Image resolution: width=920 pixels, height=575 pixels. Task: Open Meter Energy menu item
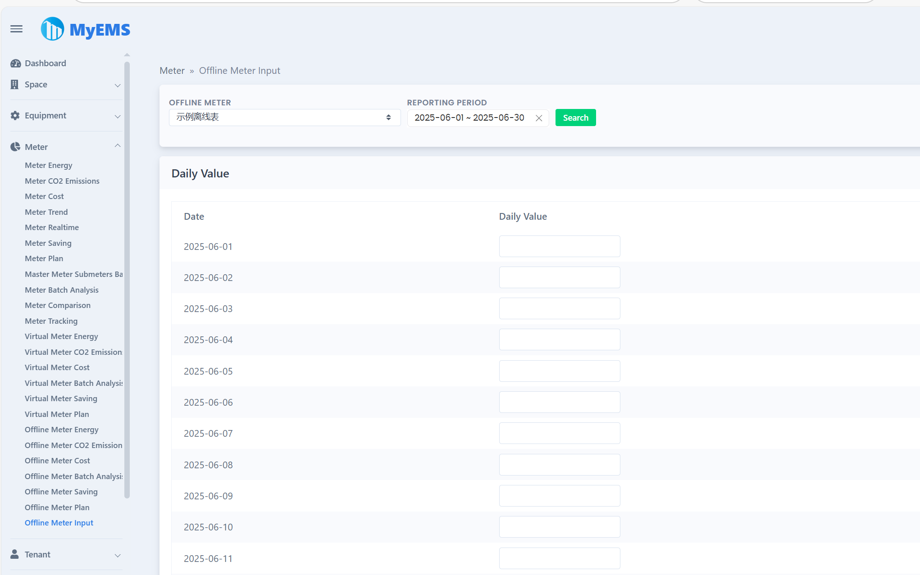click(x=49, y=165)
